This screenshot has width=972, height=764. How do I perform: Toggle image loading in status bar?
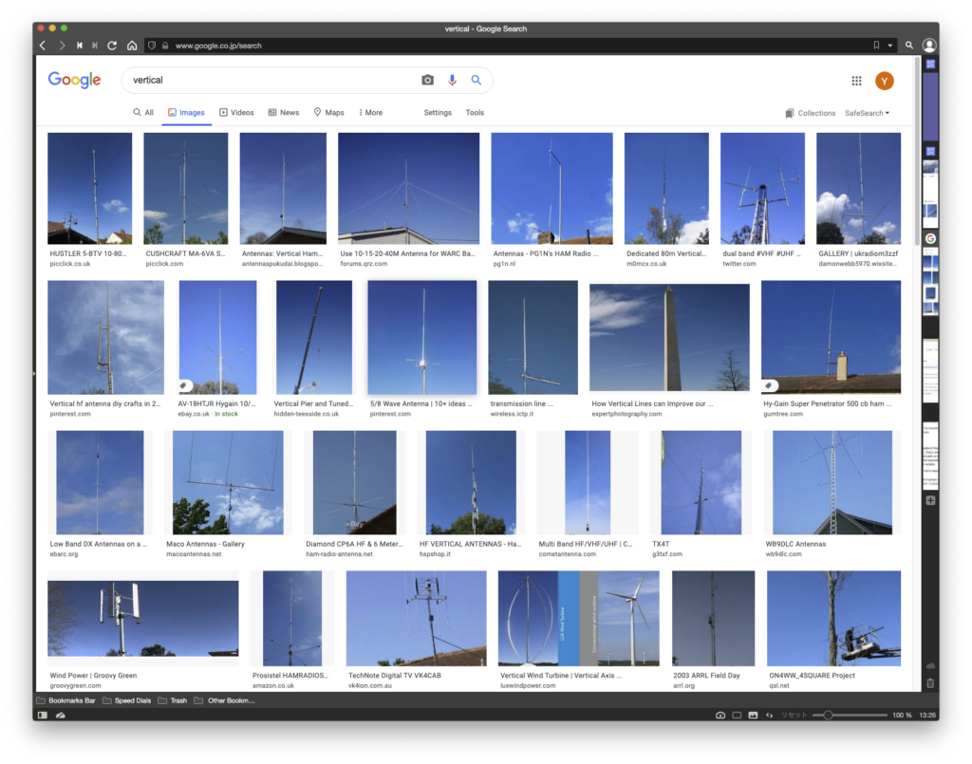click(x=753, y=715)
